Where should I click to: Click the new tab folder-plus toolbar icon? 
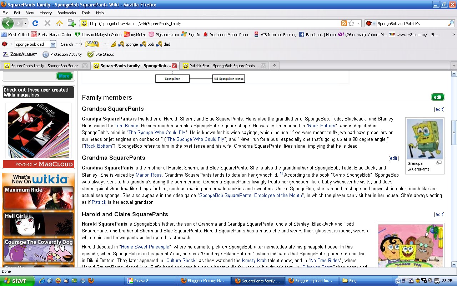pyautogui.click(x=72, y=23)
